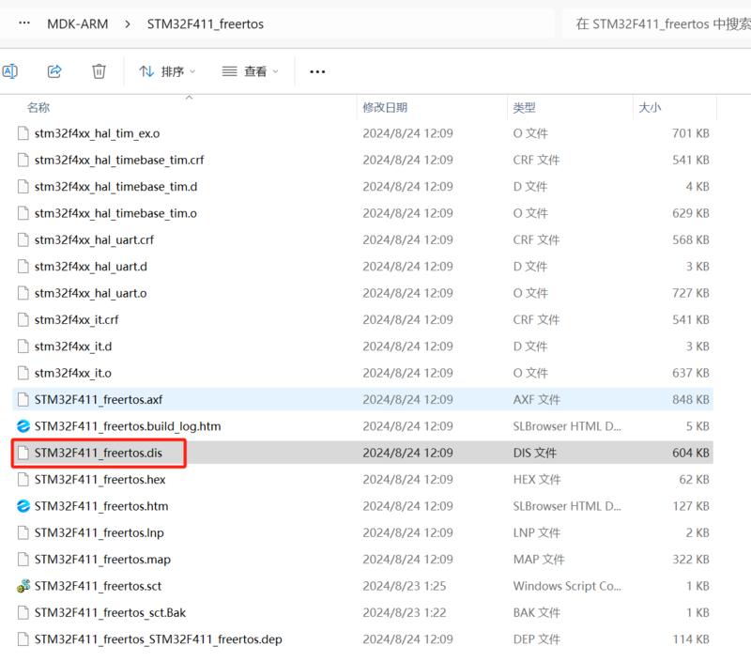Image resolution: width=751 pixels, height=662 pixels.
Task: Open the View (查看) dropdown
Action: click(x=250, y=71)
